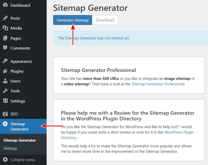Click the Yoast SEO icon

5,114
